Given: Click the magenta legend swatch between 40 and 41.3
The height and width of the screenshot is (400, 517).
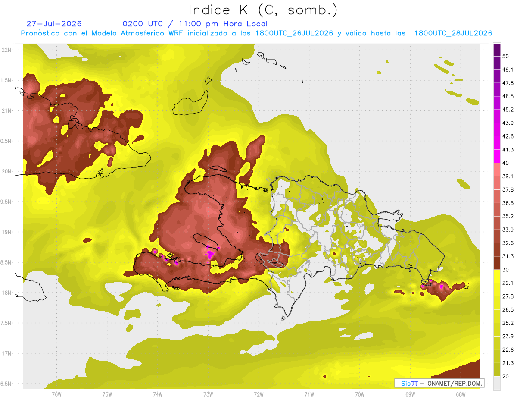Looking at the screenshot, I should click(497, 156).
